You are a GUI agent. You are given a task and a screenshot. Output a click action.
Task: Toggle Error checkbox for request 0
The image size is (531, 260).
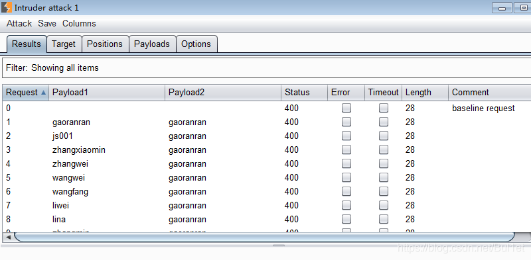pos(346,108)
